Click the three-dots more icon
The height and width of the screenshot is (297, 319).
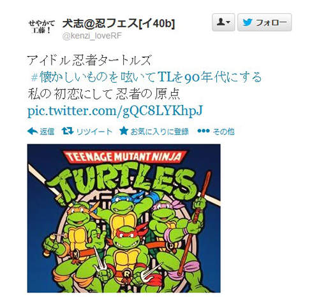[x=204, y=131]
